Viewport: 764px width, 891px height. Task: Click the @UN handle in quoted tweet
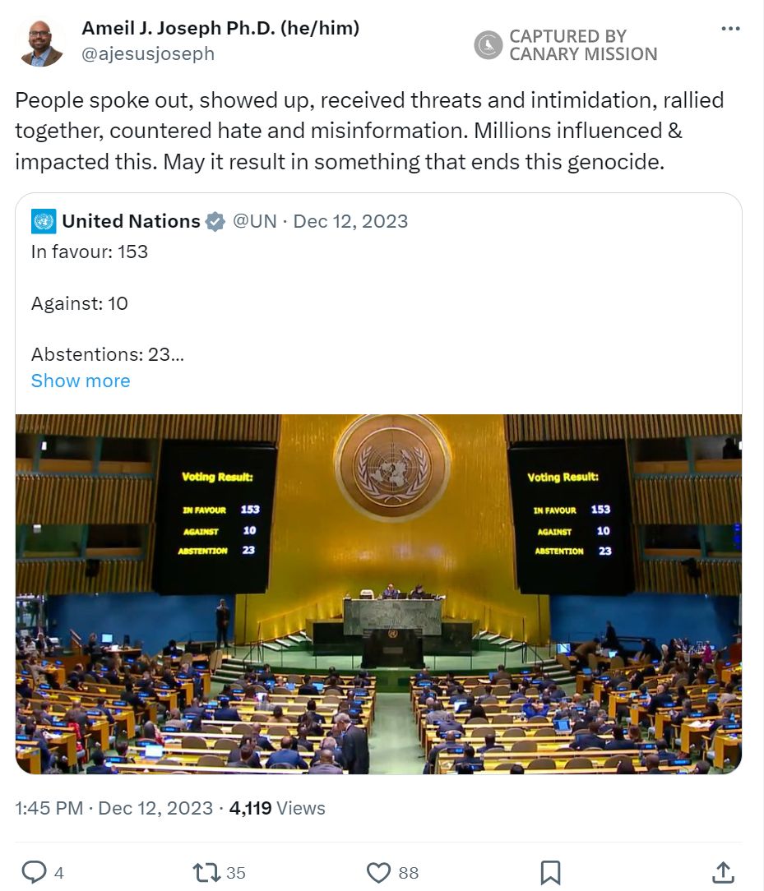(254, 221)
